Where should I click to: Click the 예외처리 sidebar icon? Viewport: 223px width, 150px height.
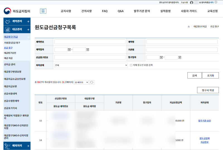point(8,146)
